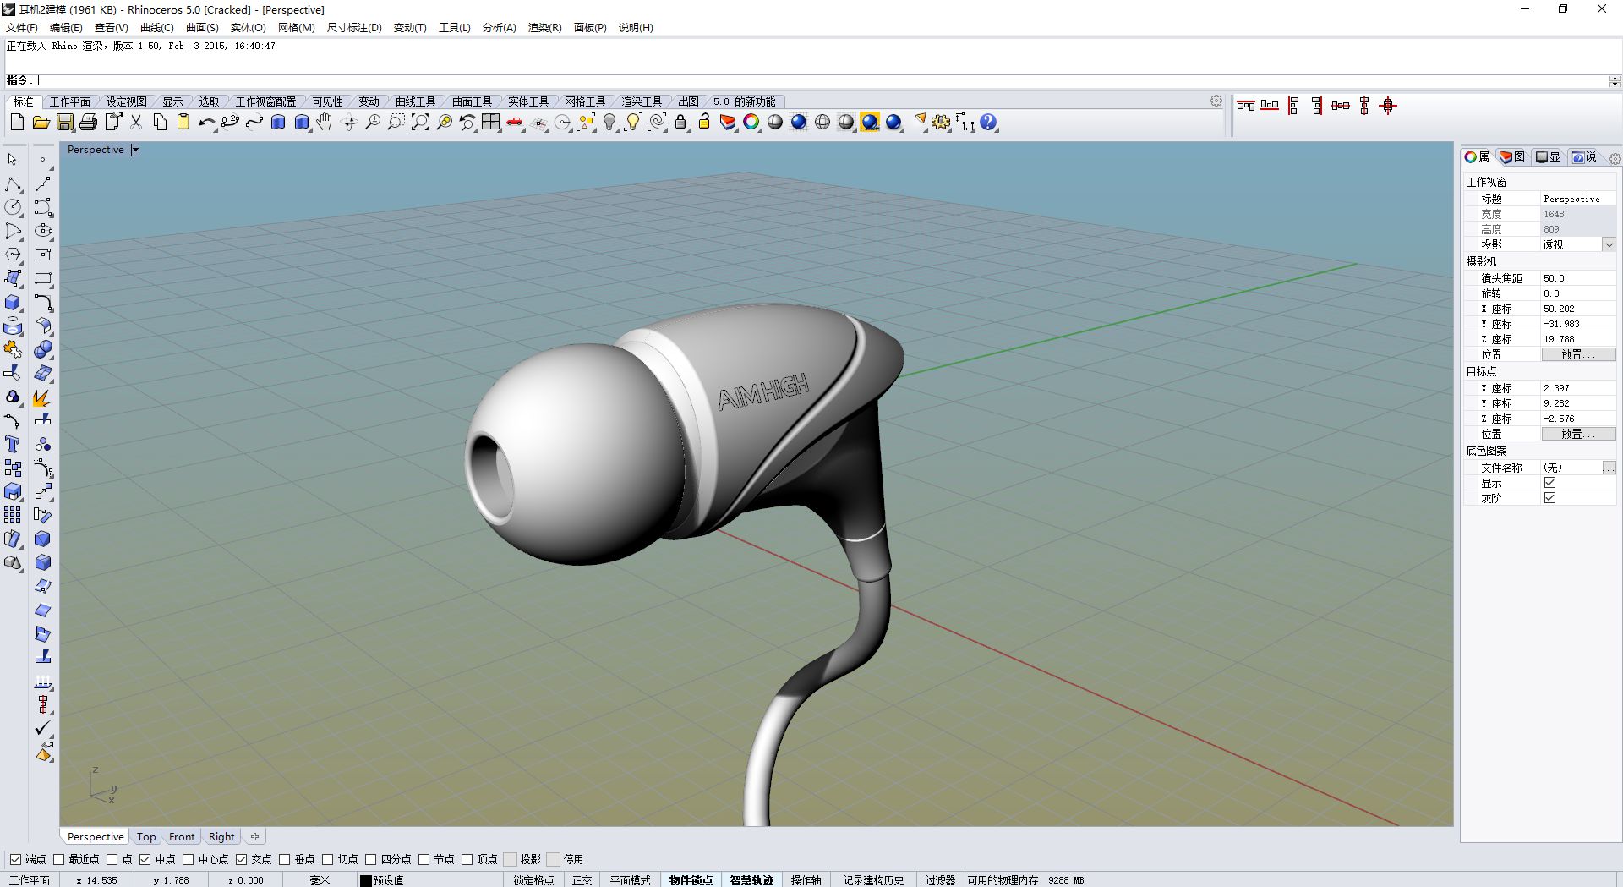Enable the 点 object snap checkbox
This screenshot has width=1623, height=887.
click(x=112, y=859)
